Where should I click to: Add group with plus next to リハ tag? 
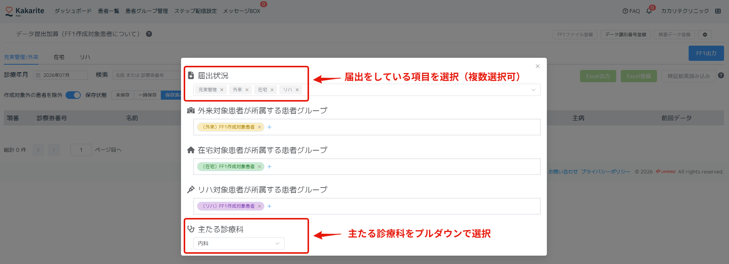tap(269, 206)
